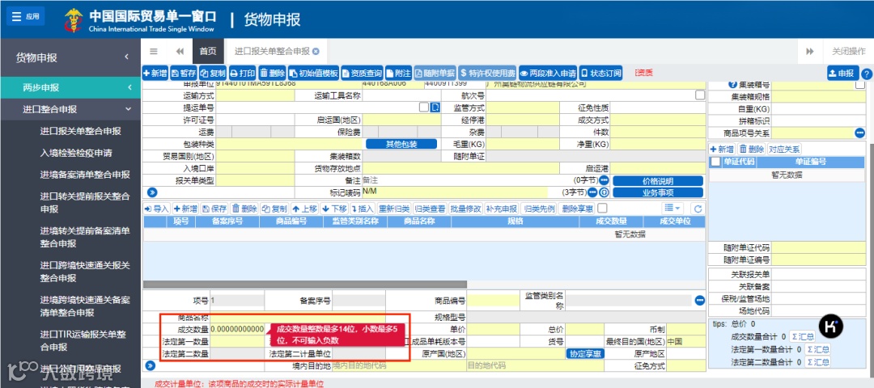This screenshot has width=874, height=388.
Task: Click 上移 move-up button
Action: 304,209
